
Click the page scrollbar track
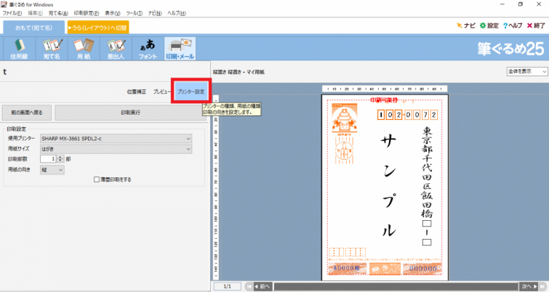[x=396, y=286]
